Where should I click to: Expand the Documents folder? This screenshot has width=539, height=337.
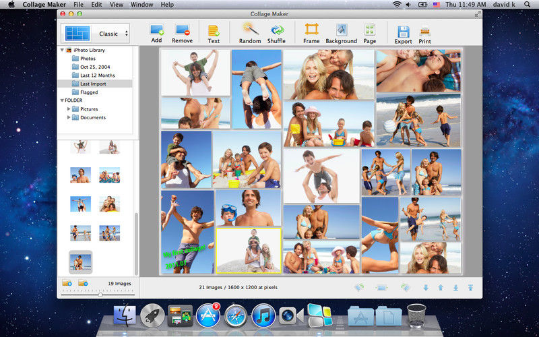pyautogui.click(x=69, y=117)
